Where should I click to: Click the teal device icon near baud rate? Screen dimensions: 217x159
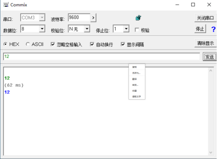click(x=138, y=18)
